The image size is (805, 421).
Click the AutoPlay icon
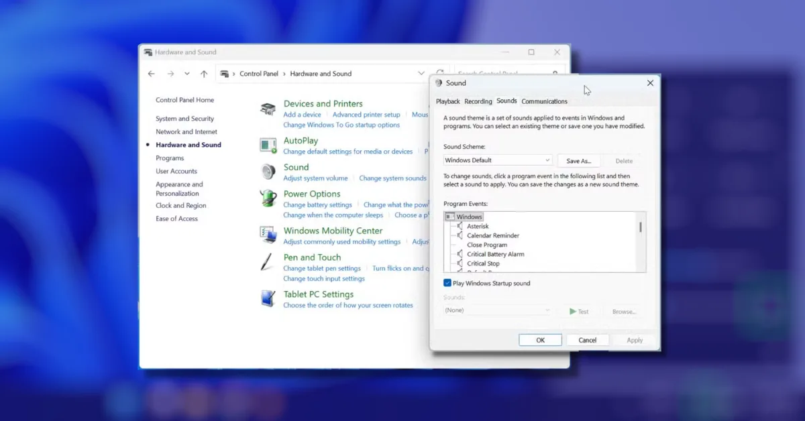click(x=268, y=144)
